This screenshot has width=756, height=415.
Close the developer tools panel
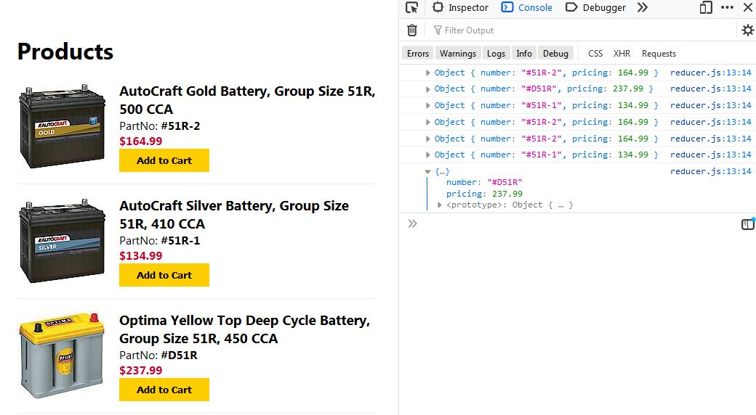(x=748, y=7)
